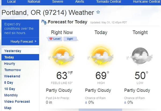Open the Alerts navigation item
161x111 pixels.
coord(79,2)
